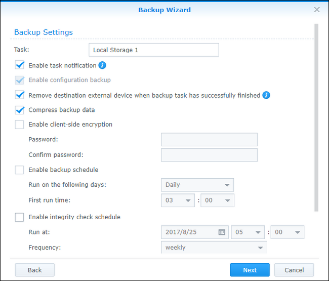Enable client-side encryption checkbox

pos(20,125)
